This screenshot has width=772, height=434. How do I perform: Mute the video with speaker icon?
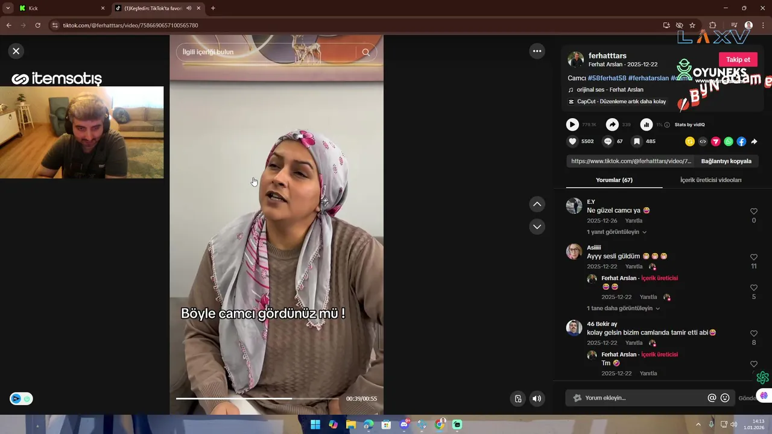pos(537,398)
